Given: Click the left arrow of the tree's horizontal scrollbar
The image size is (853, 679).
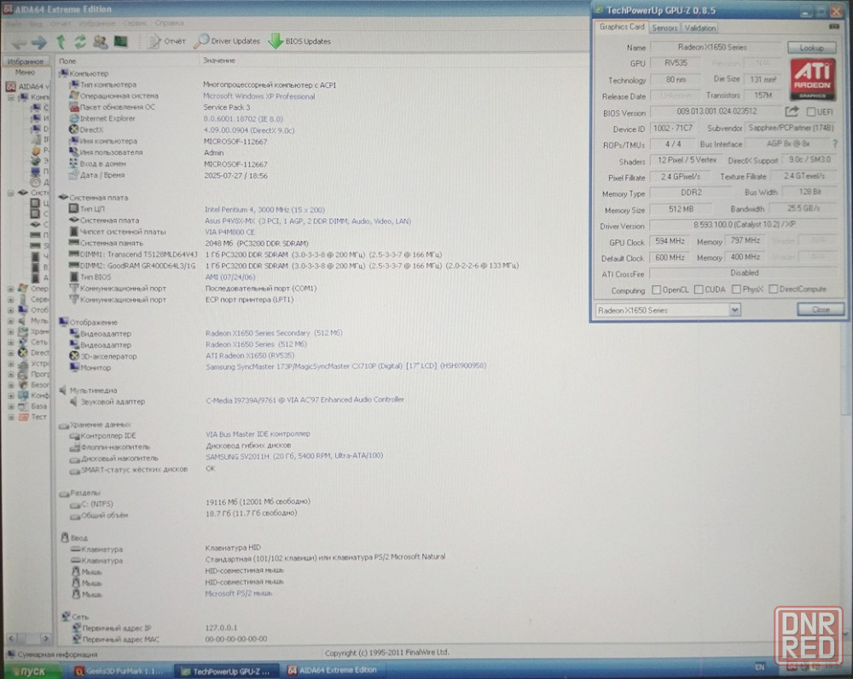Looking at the screenshot, I should [x=11, y=638].
